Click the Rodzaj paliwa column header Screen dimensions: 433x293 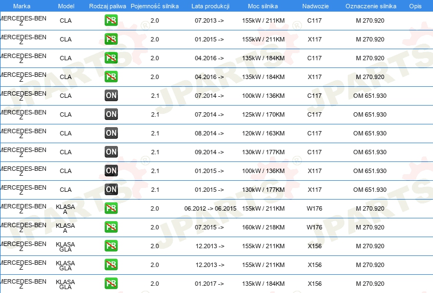pos(107,6)
